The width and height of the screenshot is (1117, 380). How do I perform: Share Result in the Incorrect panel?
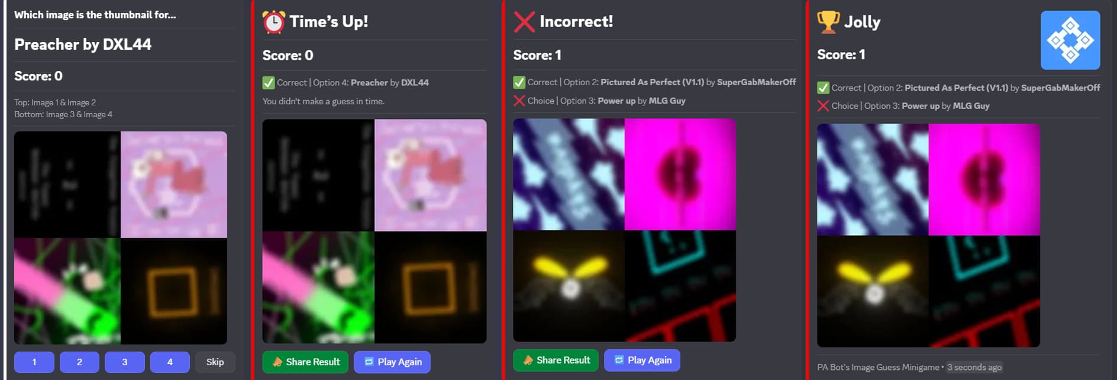pos(556,360)
